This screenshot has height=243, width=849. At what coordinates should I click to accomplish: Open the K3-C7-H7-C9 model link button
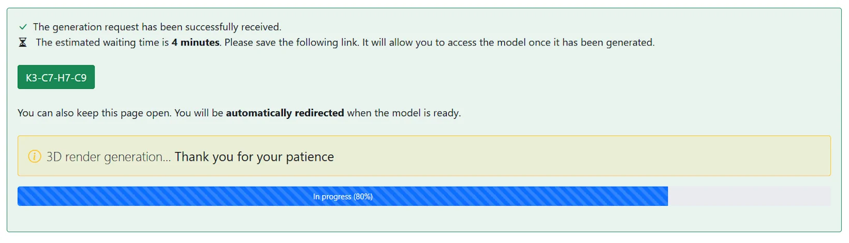pos(56,78)
